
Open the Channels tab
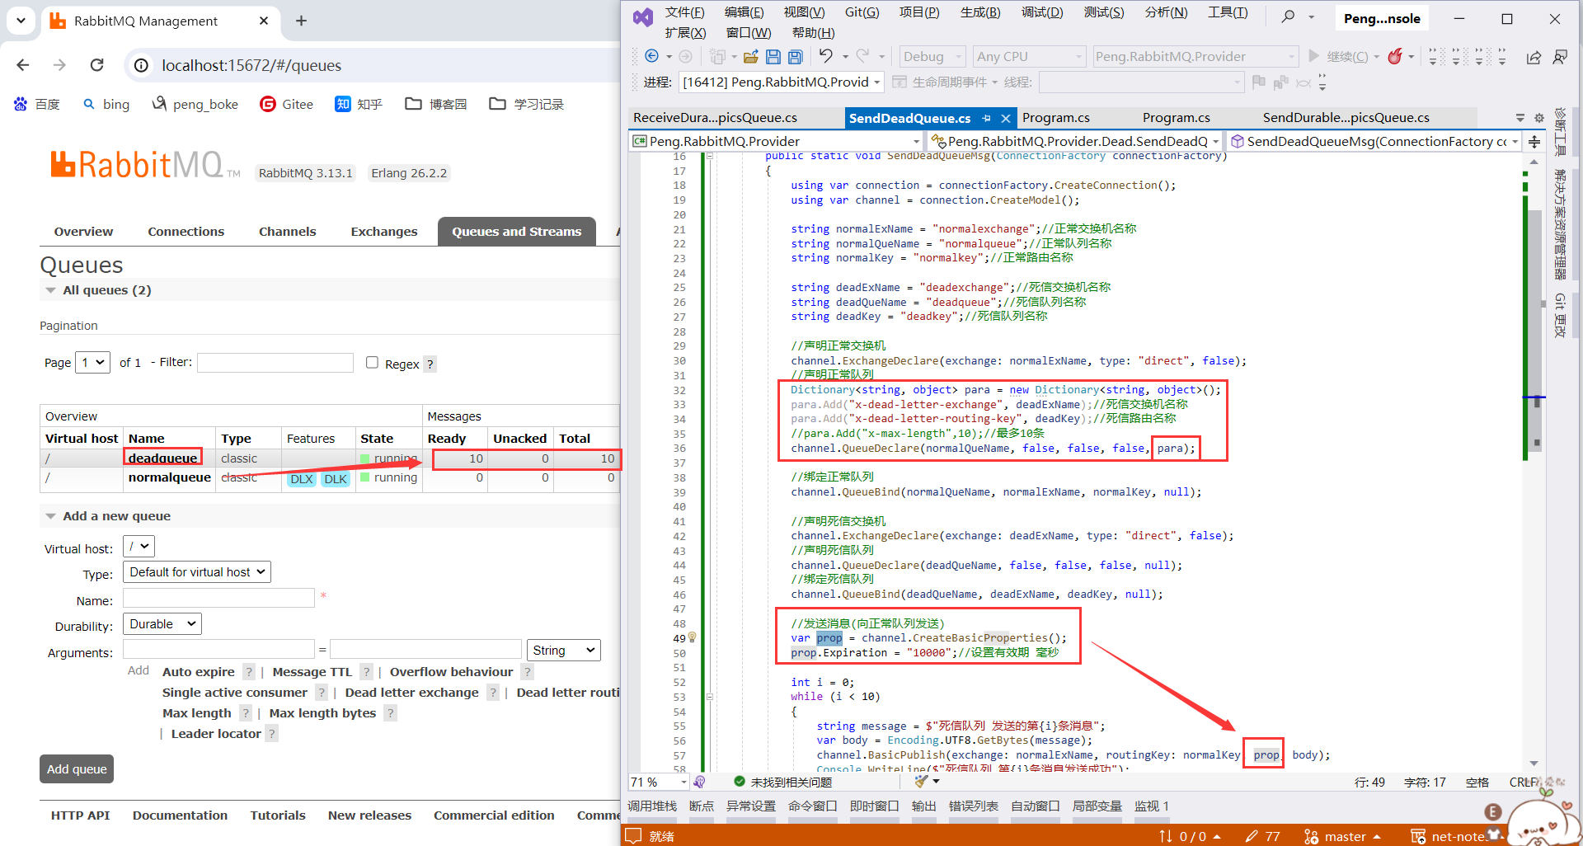[x=287, y=232]
